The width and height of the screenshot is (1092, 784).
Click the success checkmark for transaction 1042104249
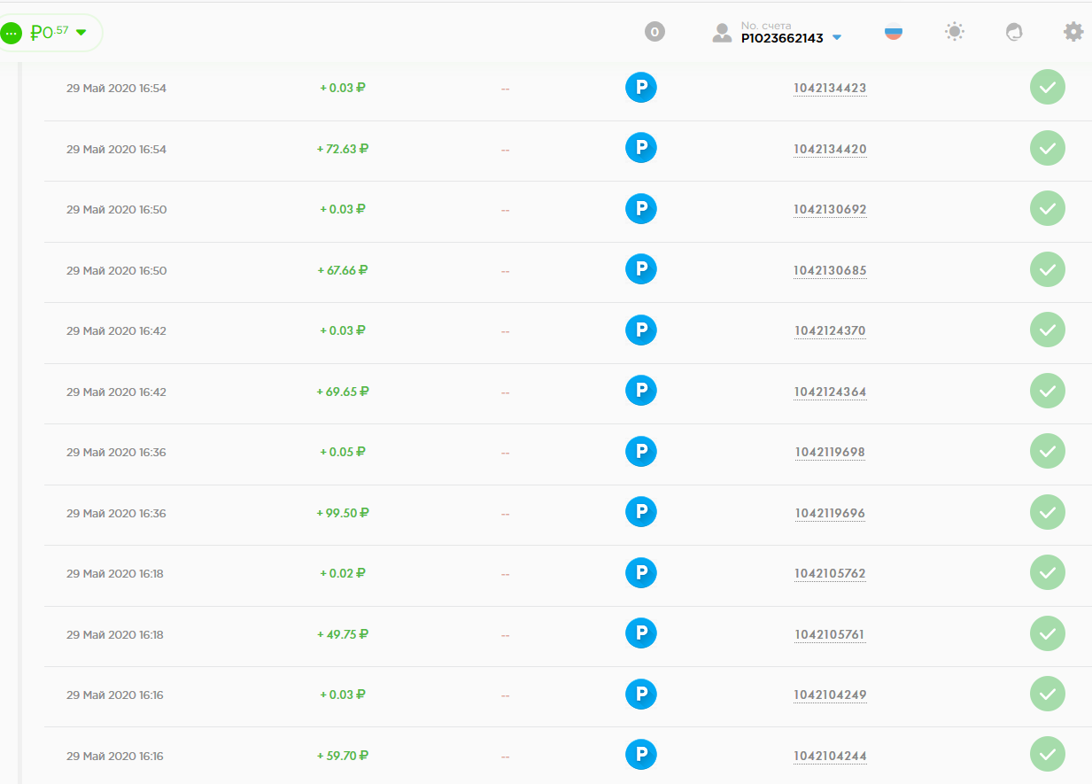click(x=1048, y=695)
